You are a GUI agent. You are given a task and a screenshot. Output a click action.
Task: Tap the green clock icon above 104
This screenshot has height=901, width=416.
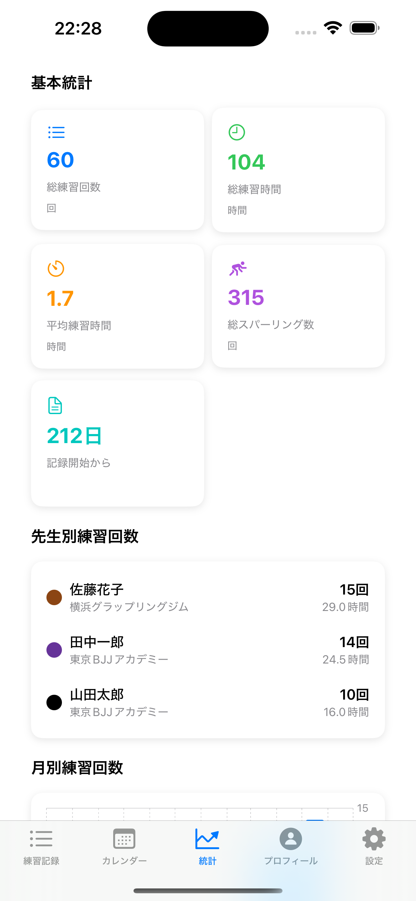pos(237,132)
